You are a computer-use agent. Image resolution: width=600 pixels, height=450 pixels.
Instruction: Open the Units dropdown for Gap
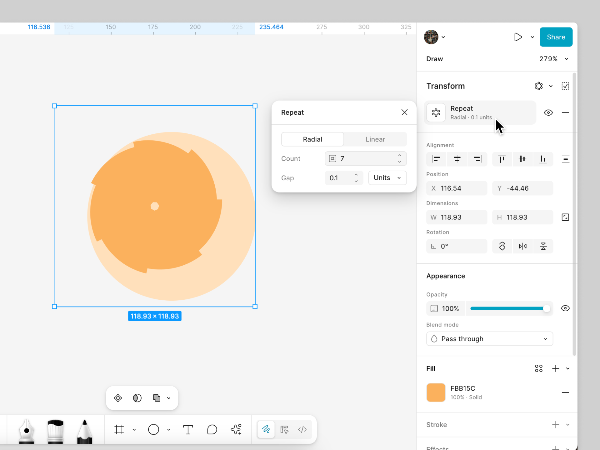point(387,178)
